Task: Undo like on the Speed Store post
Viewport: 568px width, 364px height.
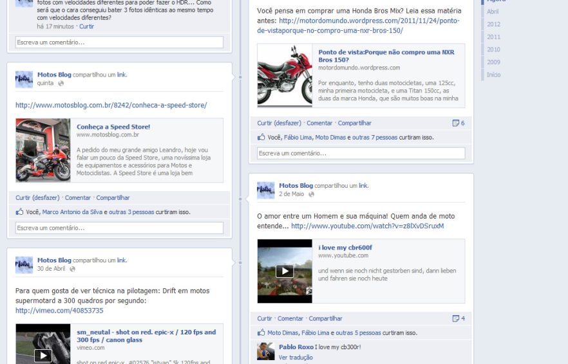Action: (x=37, y=198)
